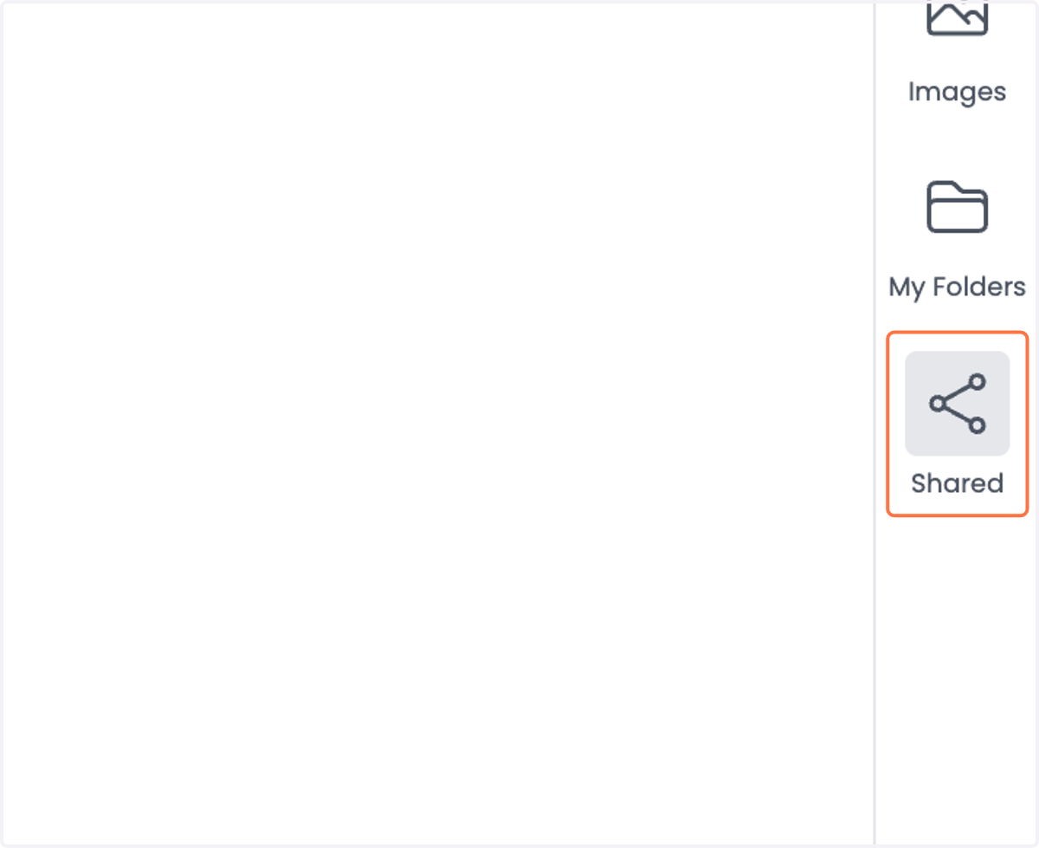Click the Shared text label

[x=957, y=482]
